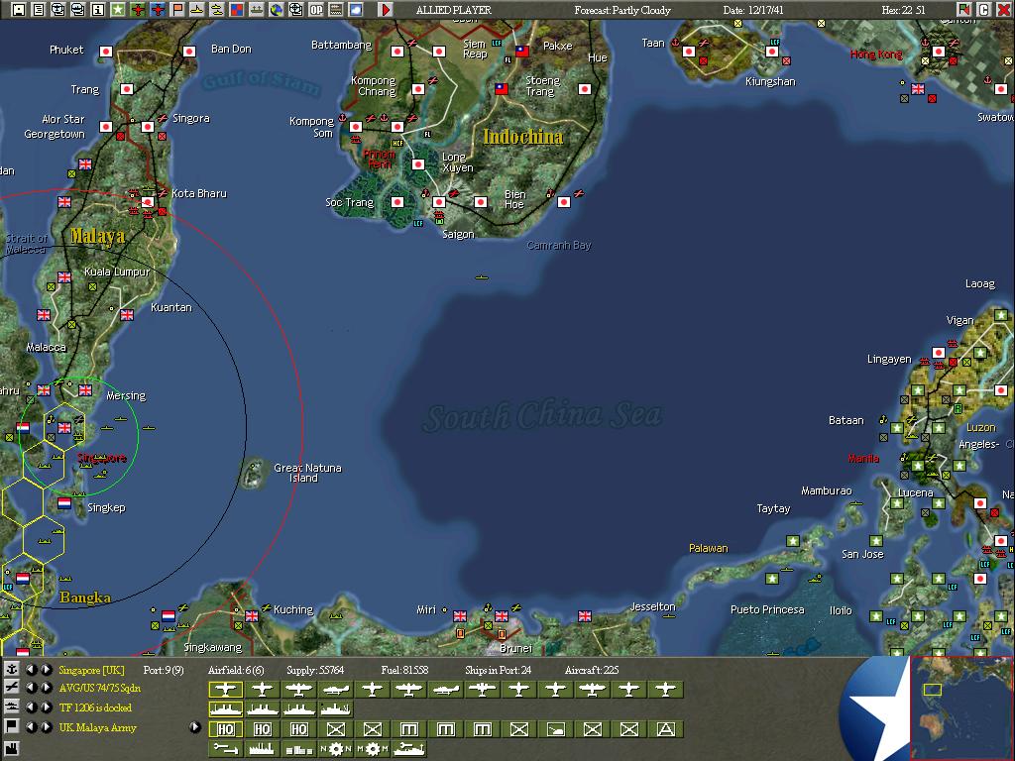Select the Japanese flag at Lingayen
This screenshot has height=761, width=1015.
pos(938,353)
